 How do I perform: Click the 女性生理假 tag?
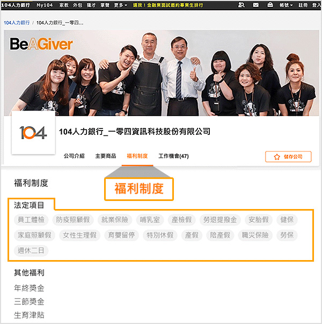pos(79,235)
